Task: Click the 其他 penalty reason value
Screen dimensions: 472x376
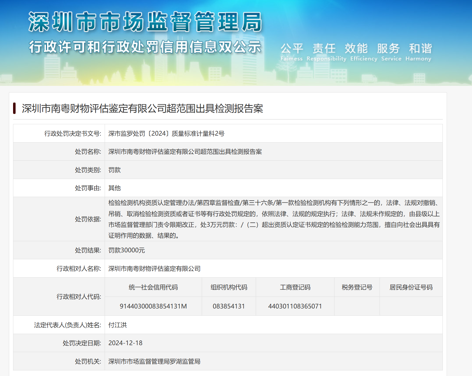Action: (114, 188)
